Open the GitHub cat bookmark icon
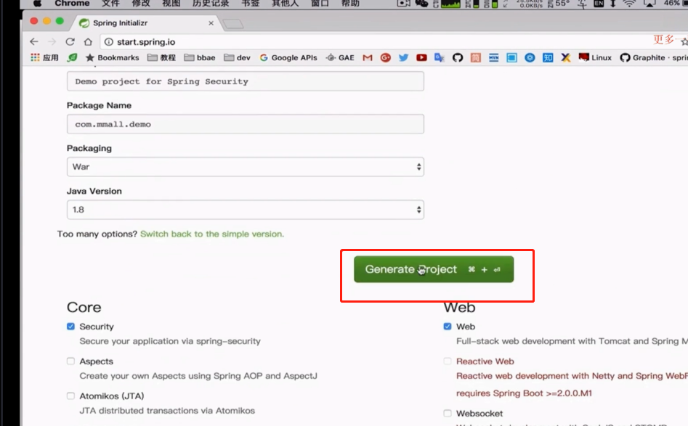This screenshot has height=426, width=688. (x=458, y=57)
